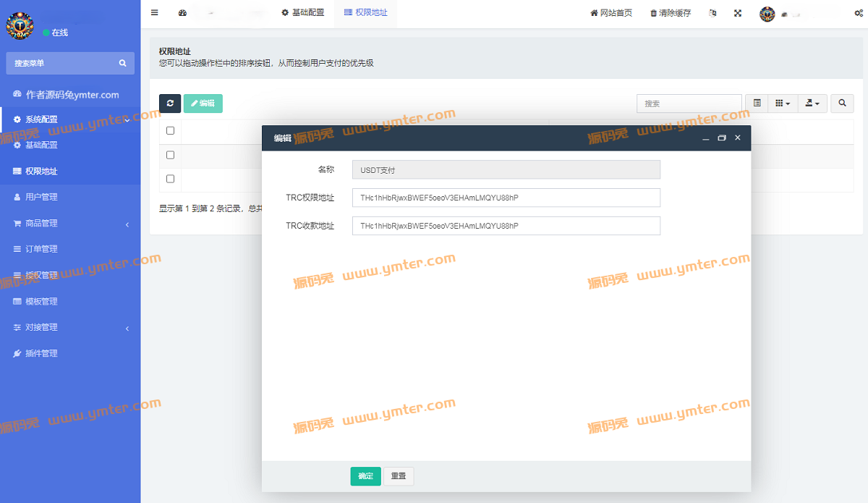Check the second row checkbox
Screen dimensions: 868x503
coord(171,179)
